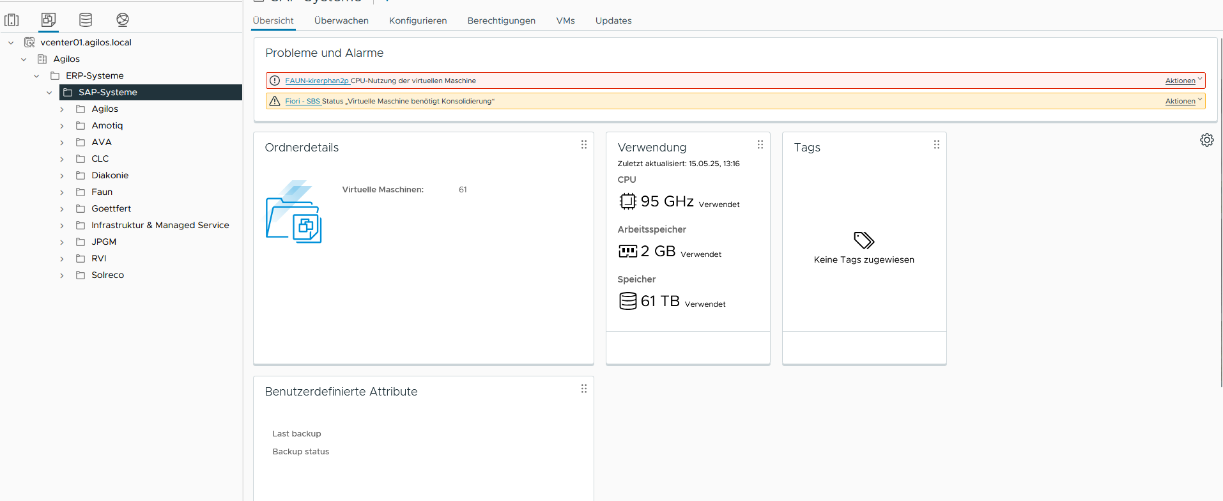Select the Faun folder in tree

102,192
